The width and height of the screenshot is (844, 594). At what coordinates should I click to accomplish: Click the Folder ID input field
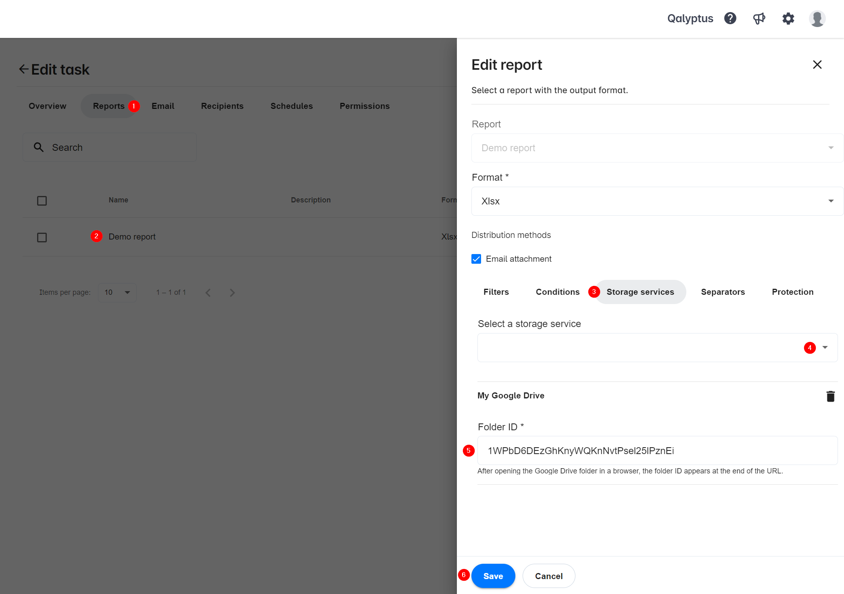[x=656, y=451]
